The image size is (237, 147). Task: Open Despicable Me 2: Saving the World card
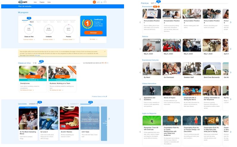pyautogui.click(x=192, y=98)
